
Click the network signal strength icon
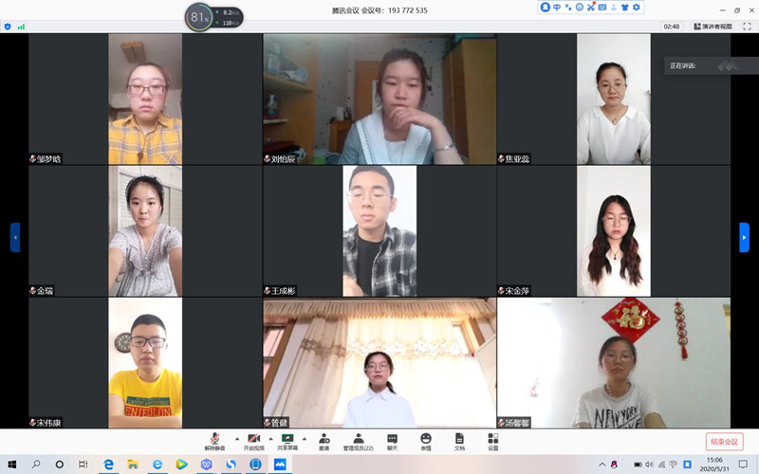21,27
